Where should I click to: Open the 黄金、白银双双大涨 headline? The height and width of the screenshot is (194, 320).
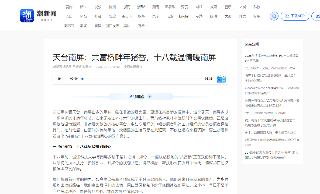(271, 133)
